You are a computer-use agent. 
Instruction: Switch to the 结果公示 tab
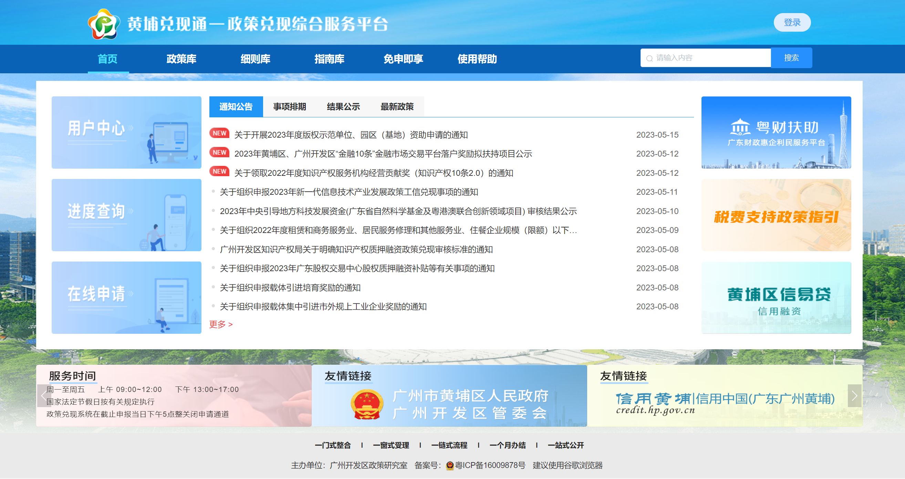(x=344, y=107)
